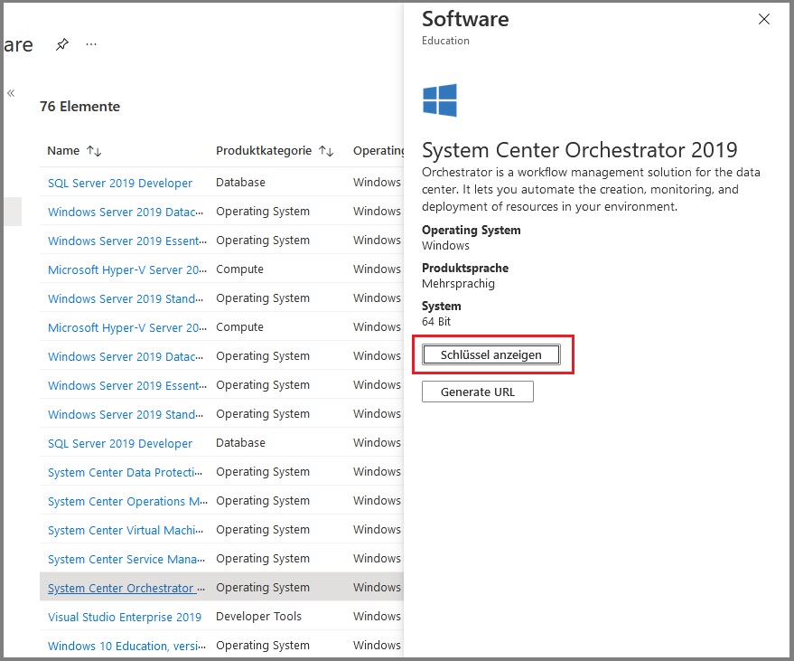
Task: Click the Name column header text
Action: (x=63, y=151)
